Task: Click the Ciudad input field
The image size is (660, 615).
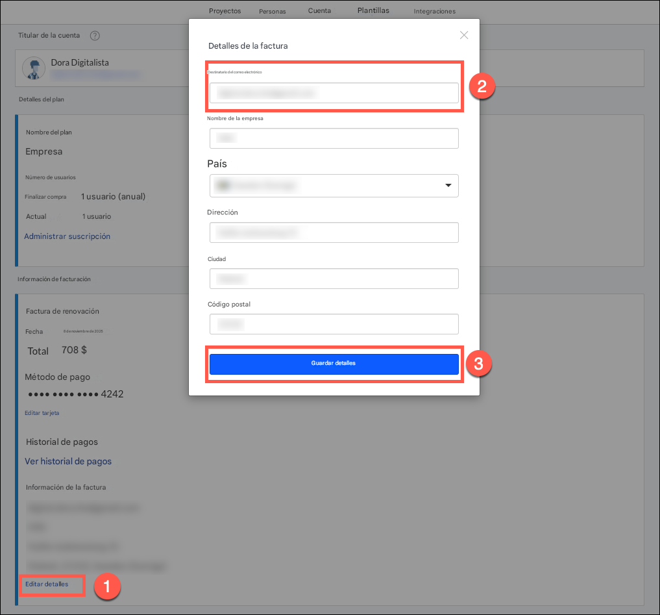Action: [x=334, y=279]
